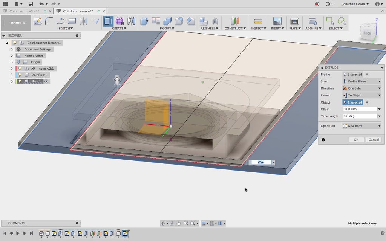This screenshot has width=386, height=241.
Task: Open the Operation dropdown showing New Body
Action: tap(361, 126)
